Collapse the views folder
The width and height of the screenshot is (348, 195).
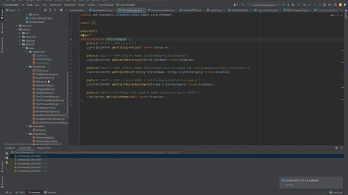23,48
